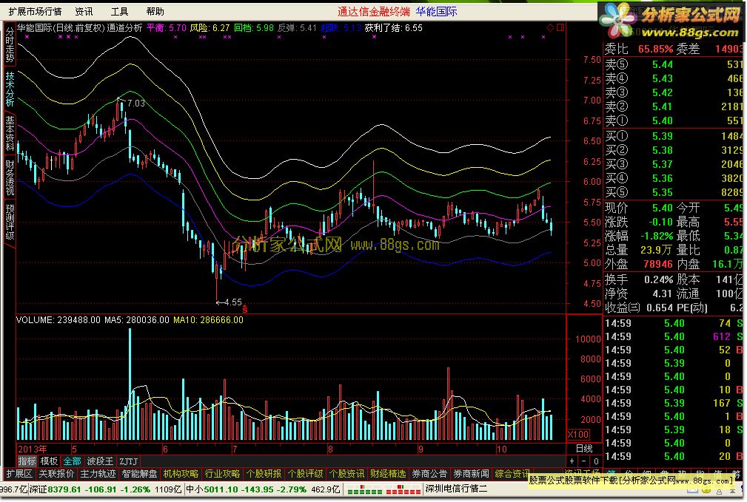This screenshot has height=502, width=747.
Task: Select the 指标 tab under the chart
Action: [x=27, y=461]
